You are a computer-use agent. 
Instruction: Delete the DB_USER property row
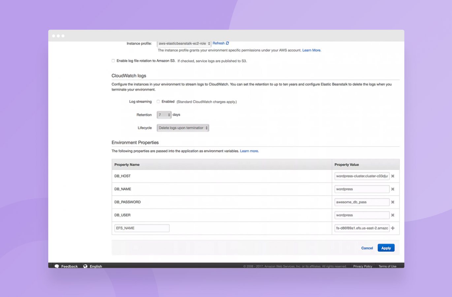(x=393, y=215)
